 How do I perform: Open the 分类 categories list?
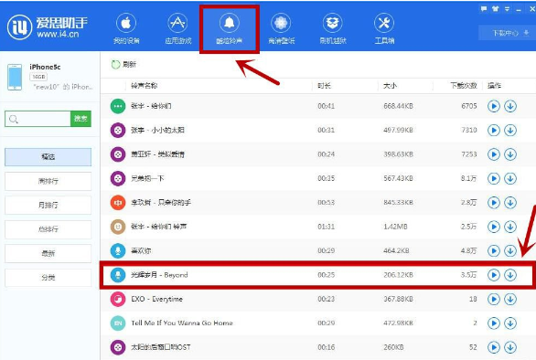tap(48, 278)
